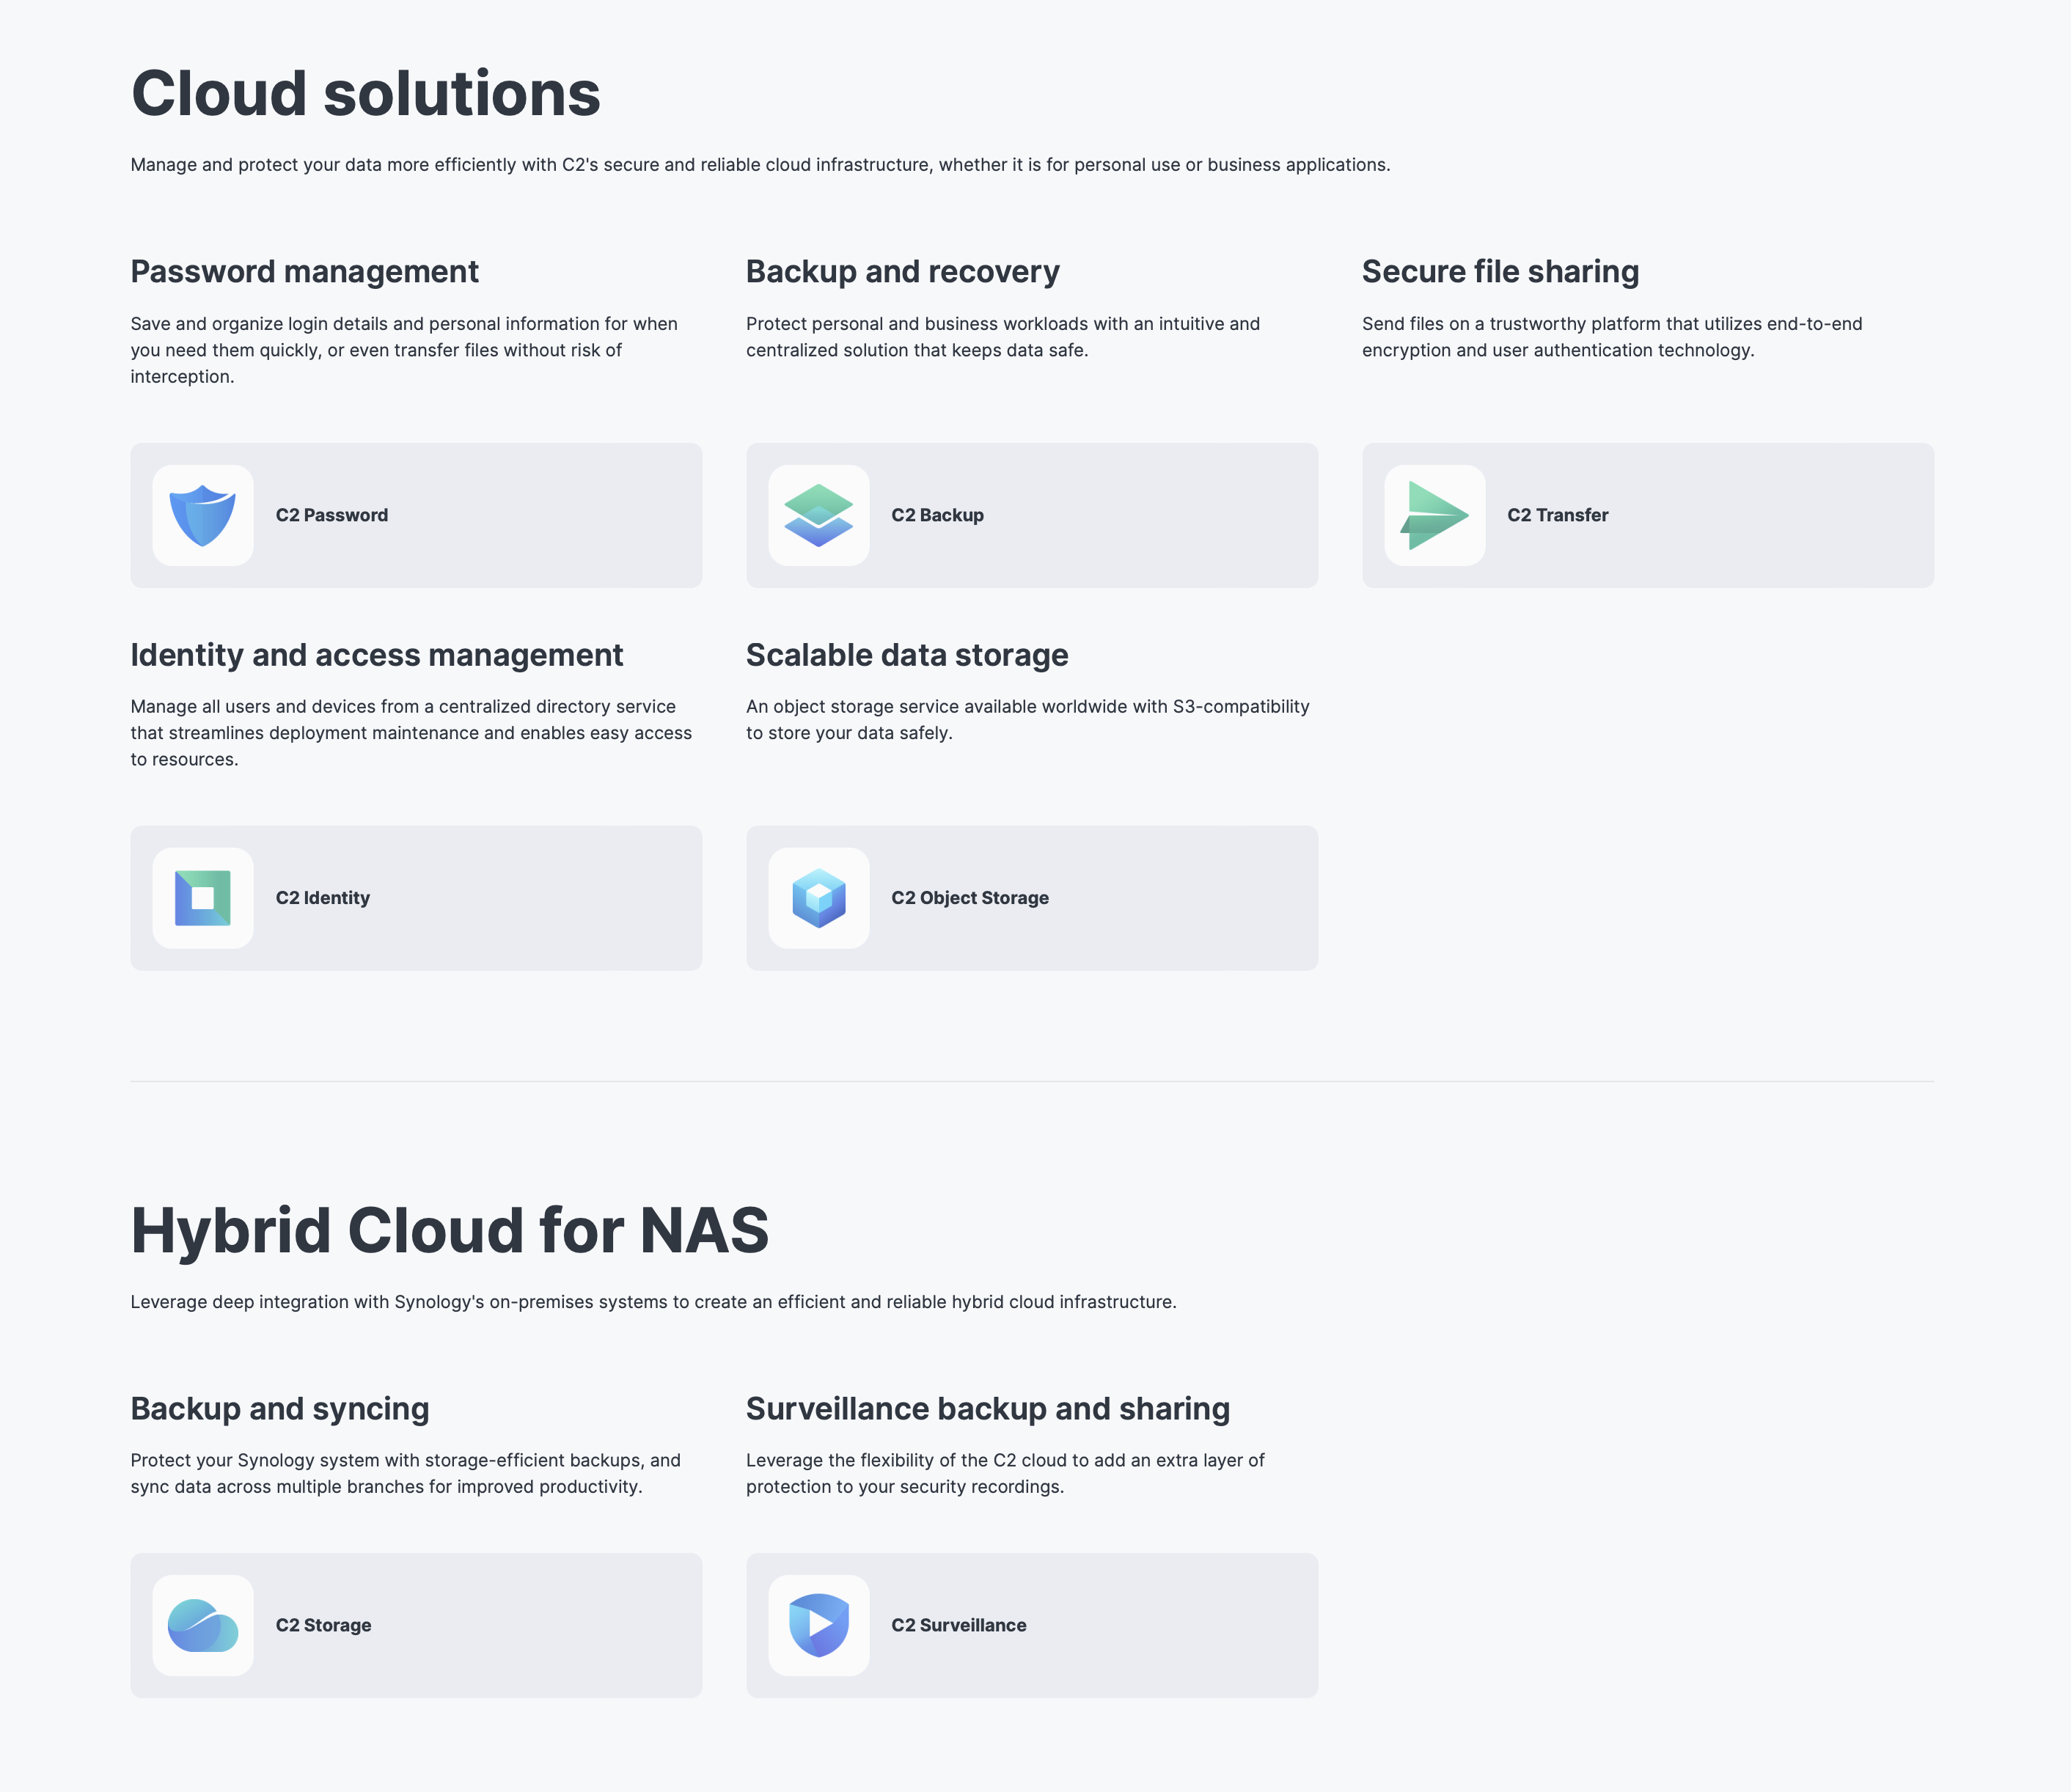Open the C2 Surveillance link

[x=1032, y=1625]
